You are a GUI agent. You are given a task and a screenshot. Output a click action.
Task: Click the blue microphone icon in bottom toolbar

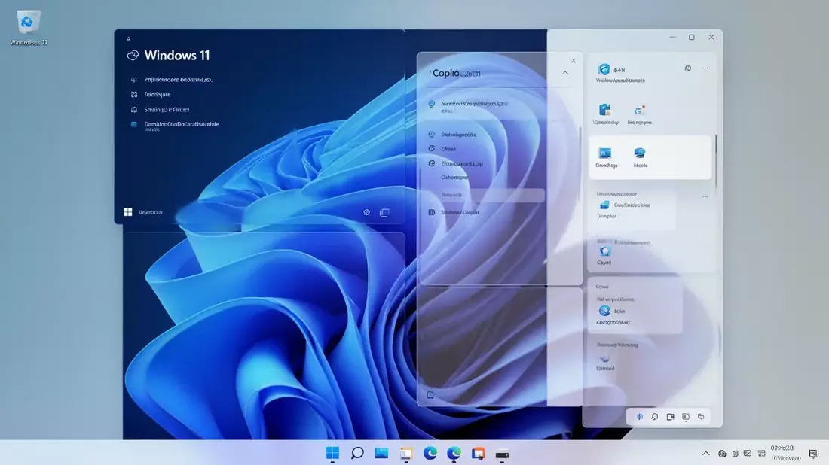pyautogui.click(x=640, y=417)
